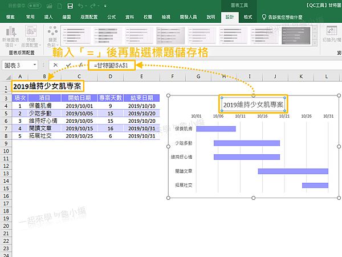342x257 pixels.
Task: Switch to the 公式 ribbon tab
Action: [112, 17]
